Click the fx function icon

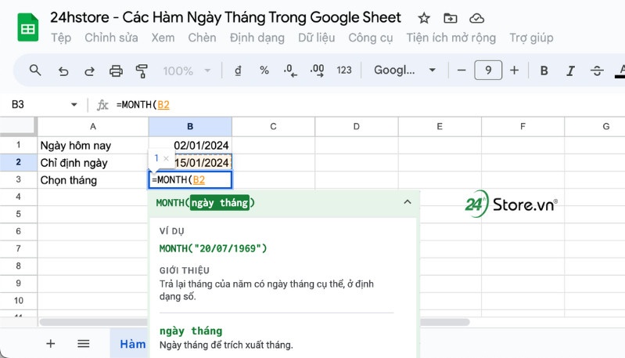pos(102,105)
